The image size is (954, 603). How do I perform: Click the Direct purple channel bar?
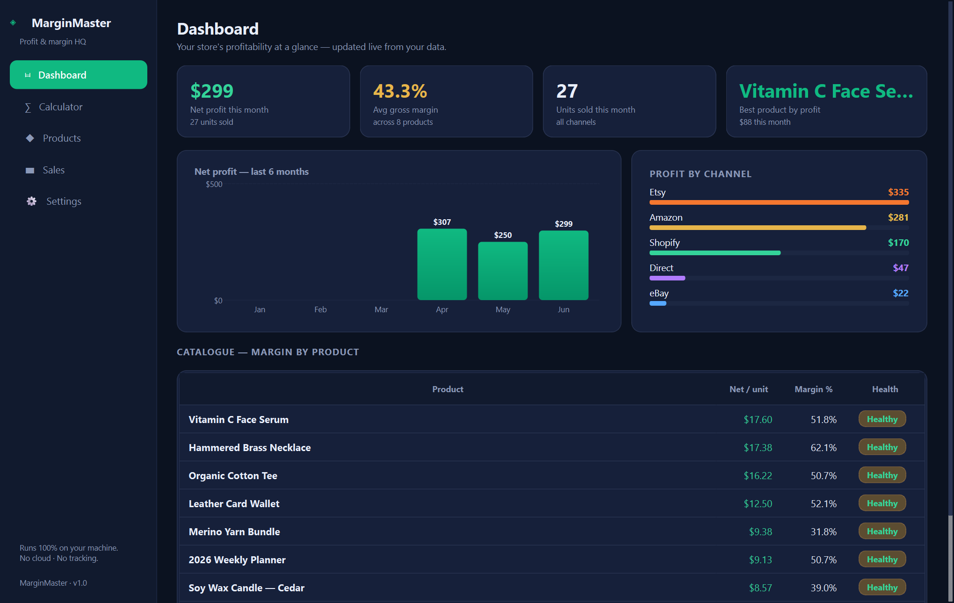pos(667,278)
